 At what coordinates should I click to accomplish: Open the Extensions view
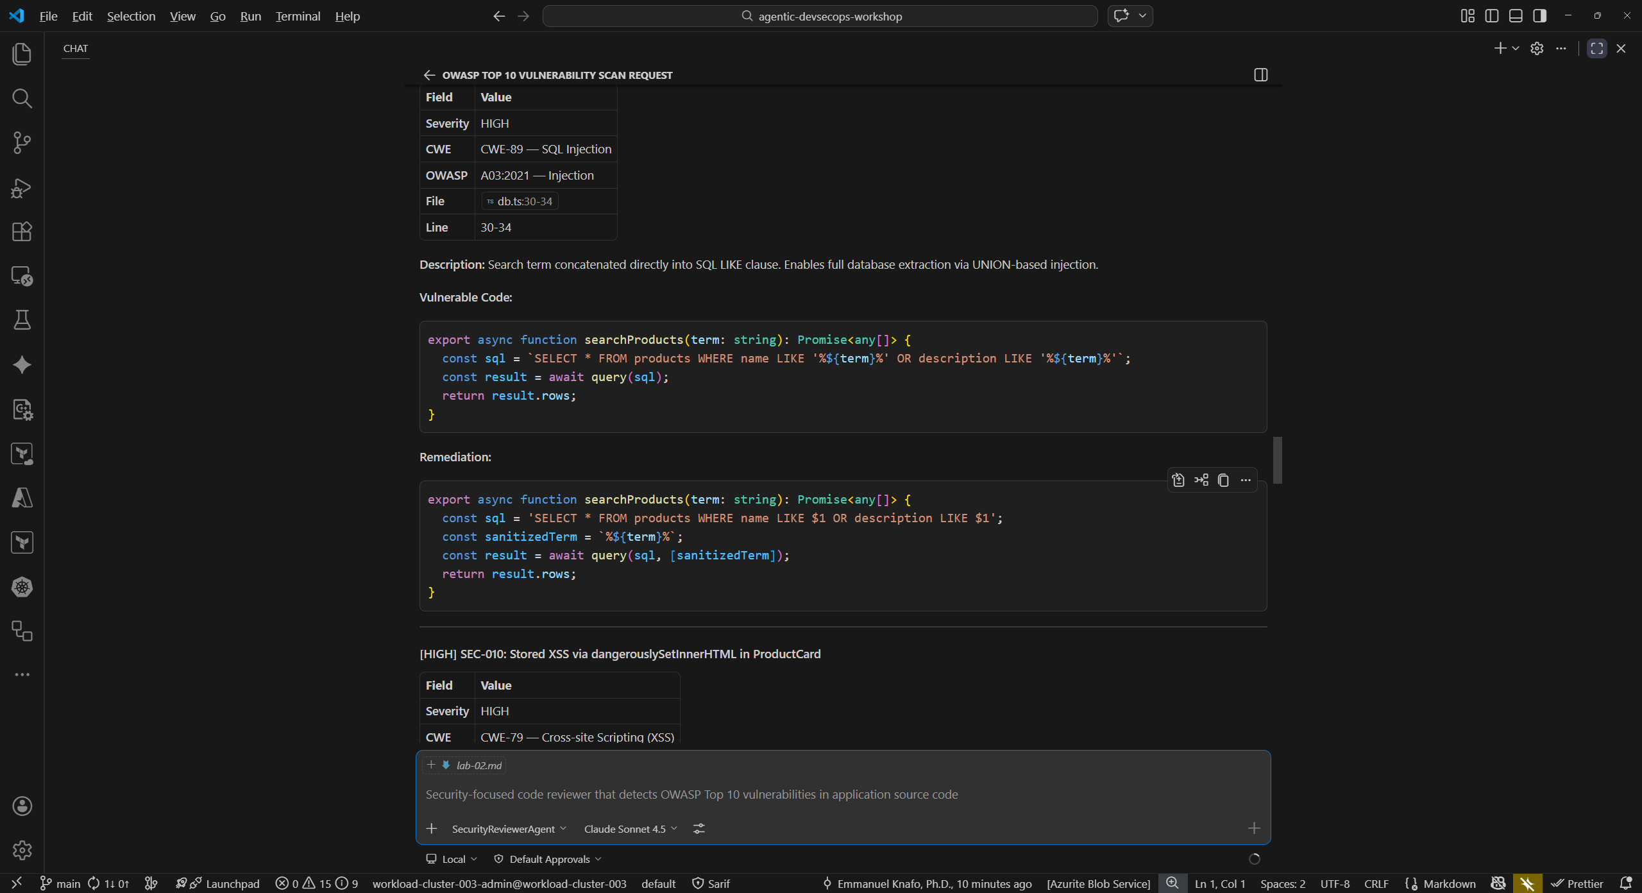click(x=22, y=232)
